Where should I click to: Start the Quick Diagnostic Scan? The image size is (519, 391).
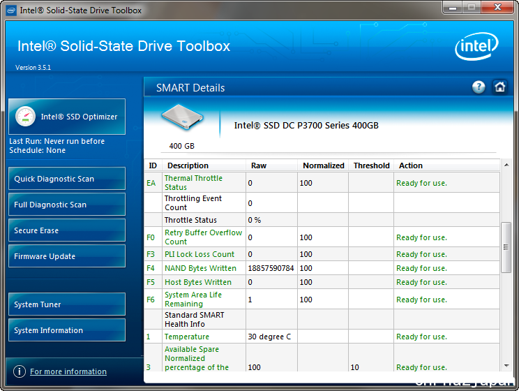[67, 179]
